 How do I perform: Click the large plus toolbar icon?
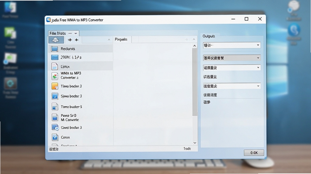[x=77, y=40]
